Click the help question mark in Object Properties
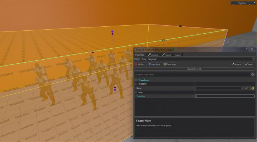 tap(246, 49)
